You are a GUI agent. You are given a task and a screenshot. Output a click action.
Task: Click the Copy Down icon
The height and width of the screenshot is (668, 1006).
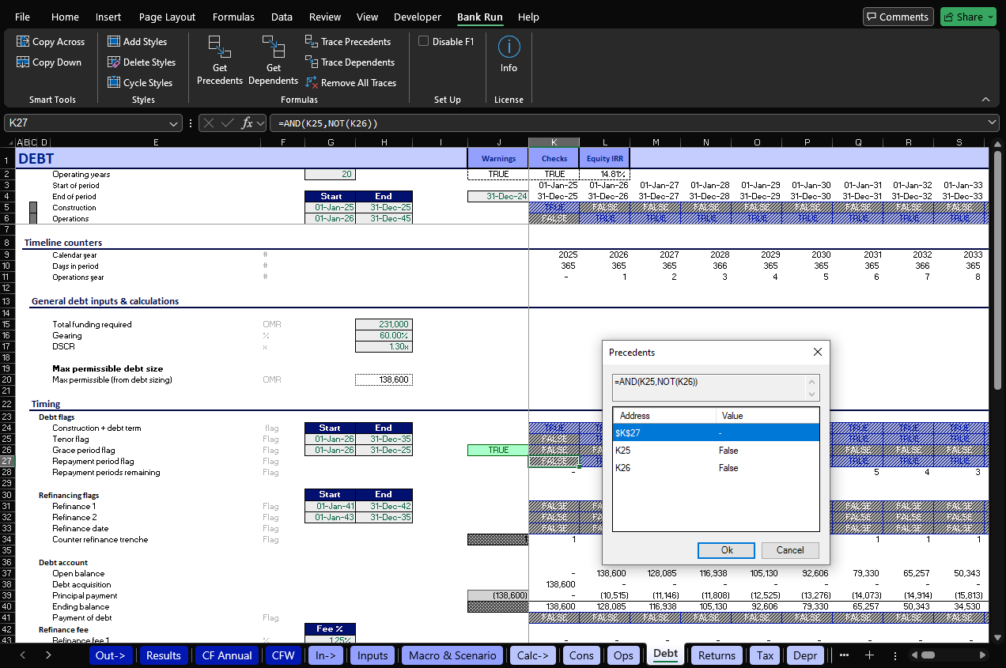click(x=23, y=62)
